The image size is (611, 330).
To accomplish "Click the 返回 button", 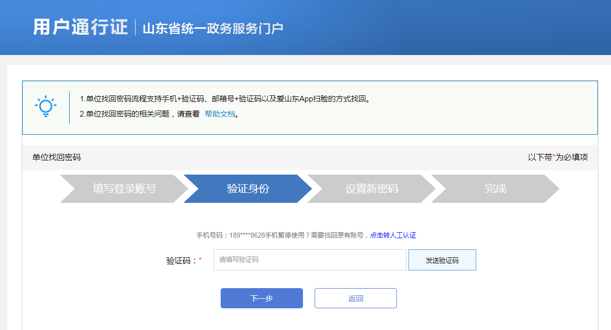I will pos(355,298).
